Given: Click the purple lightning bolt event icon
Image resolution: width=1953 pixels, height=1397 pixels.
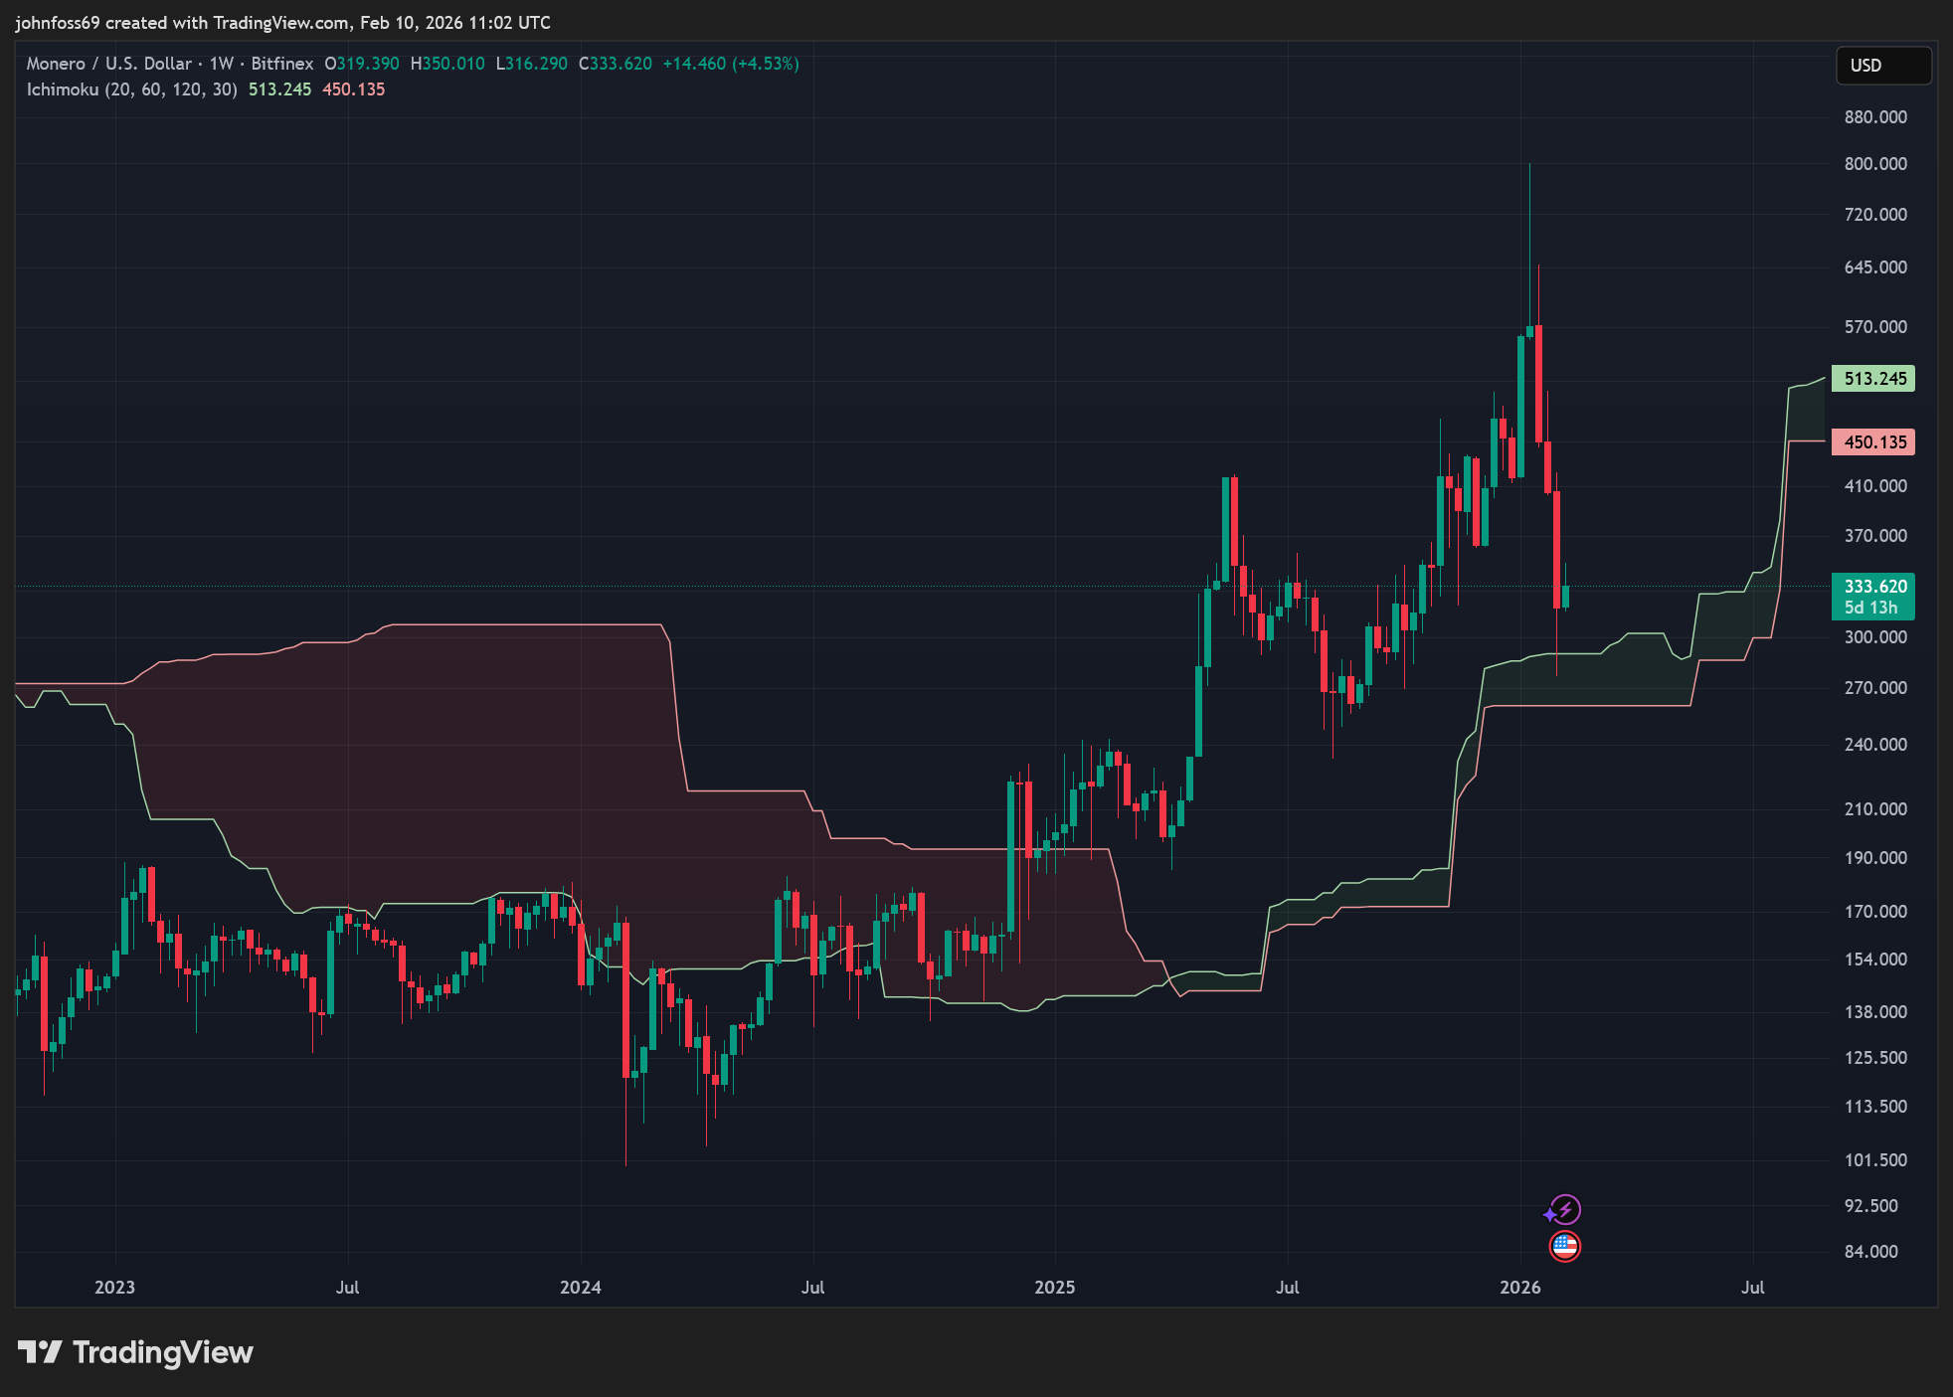Looking at the screenshot, I should pos(1565,1210).
